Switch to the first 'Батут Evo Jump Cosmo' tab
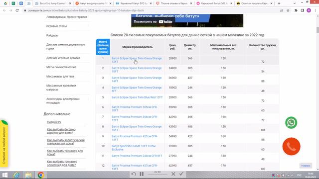The width and height of the screenshot is (319, 179). coord(53,3)
